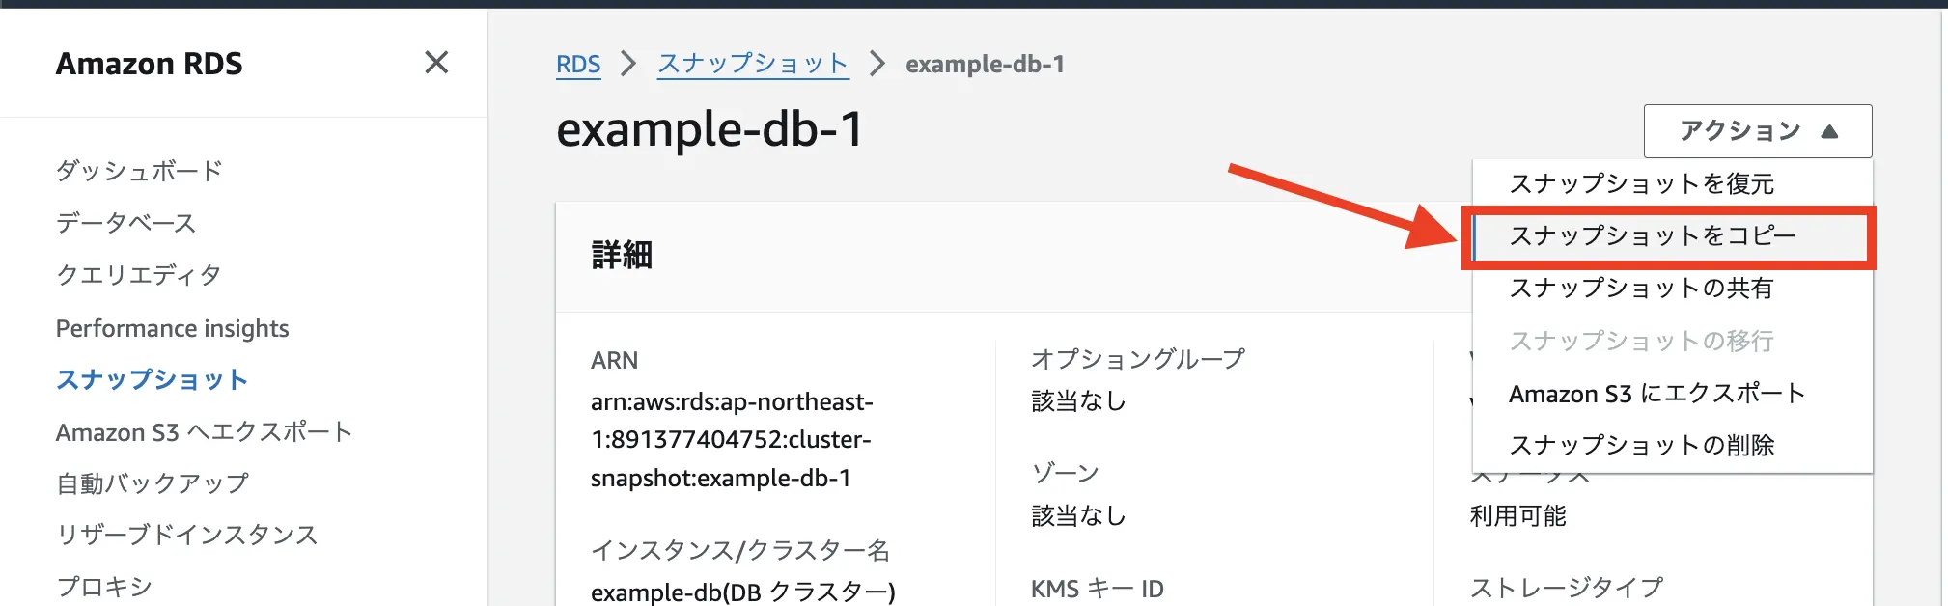Click the ストレージタイプ label
This screenshot has width=1948, height=606.
pos(1567,588)
